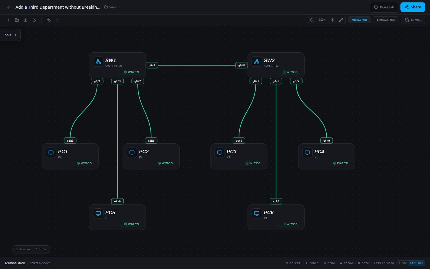Click SW2 port g0/2
Screen dimensions: 430x269
point(296,81)
